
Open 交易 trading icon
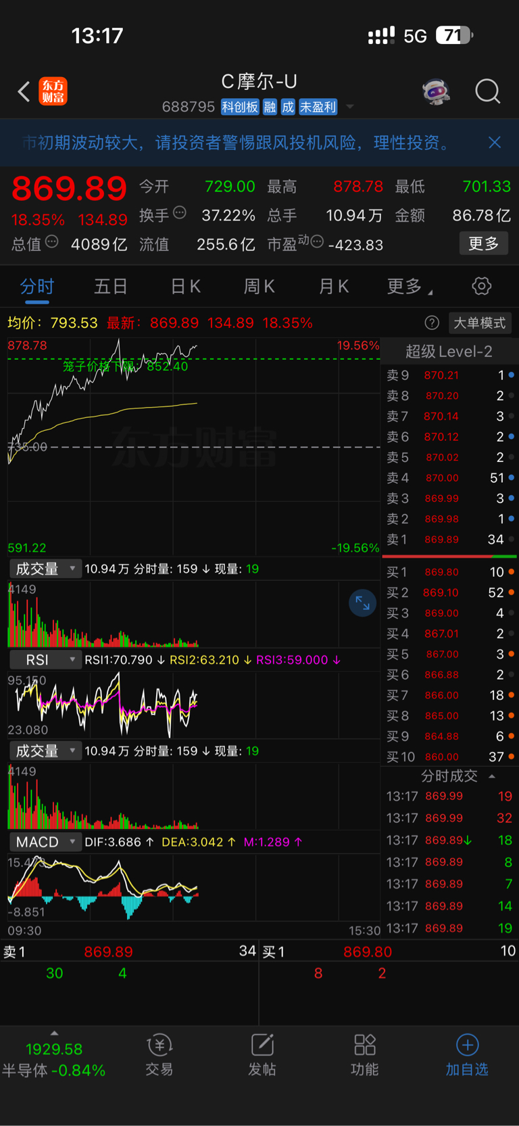(x=159, y=1054)
